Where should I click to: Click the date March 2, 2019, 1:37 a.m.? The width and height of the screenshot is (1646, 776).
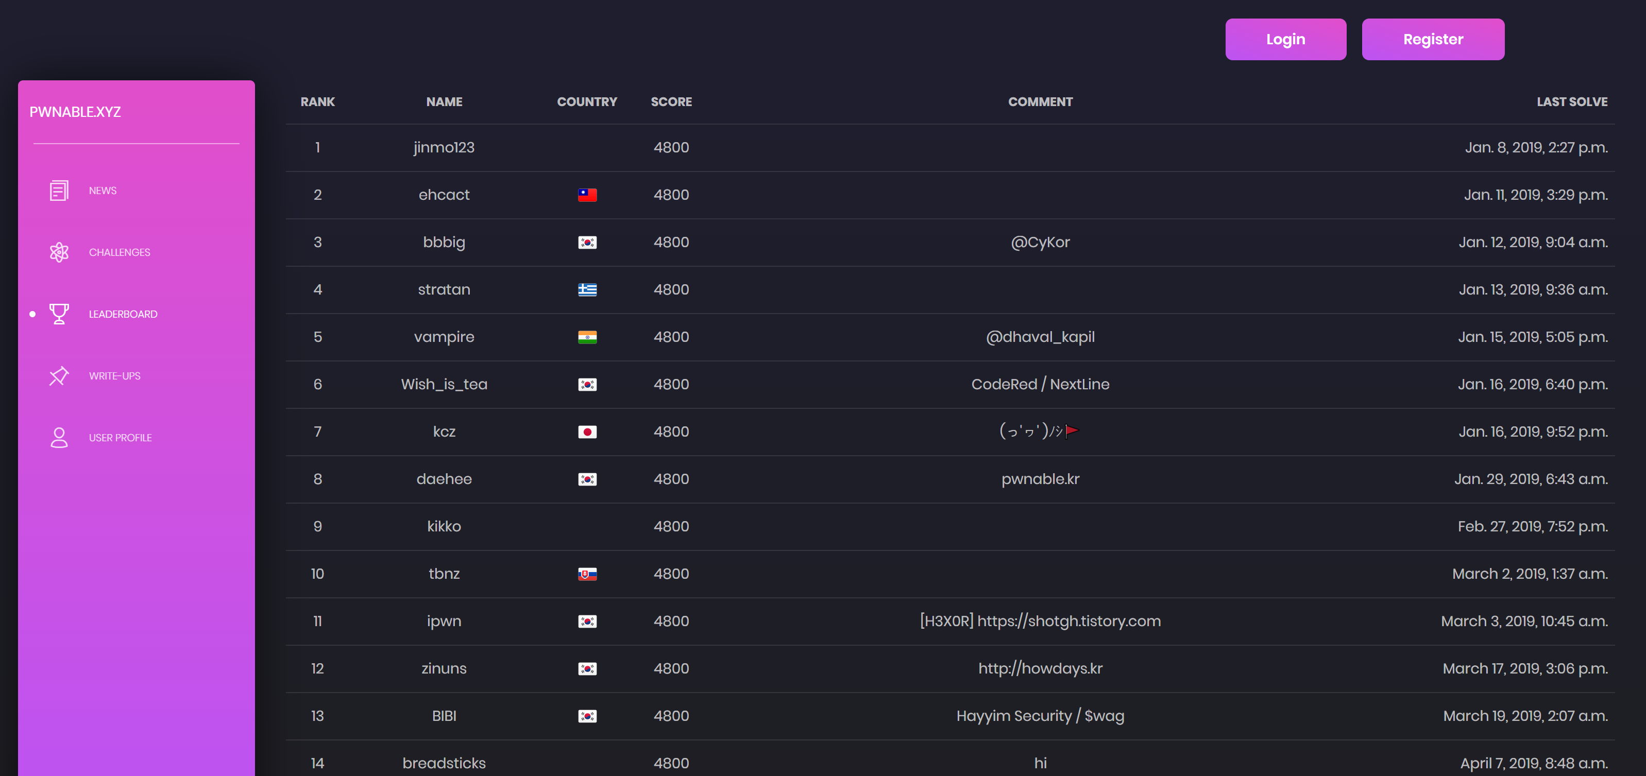tap(1530, 574)
